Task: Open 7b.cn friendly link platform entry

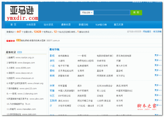Action: (18, 104)
